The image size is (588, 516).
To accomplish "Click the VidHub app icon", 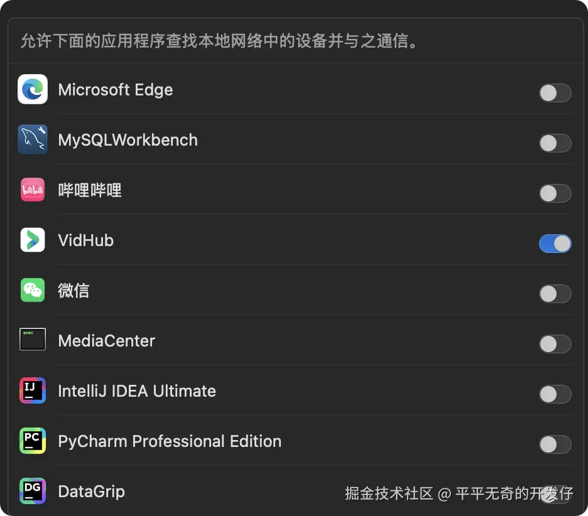I will point(33,240).
